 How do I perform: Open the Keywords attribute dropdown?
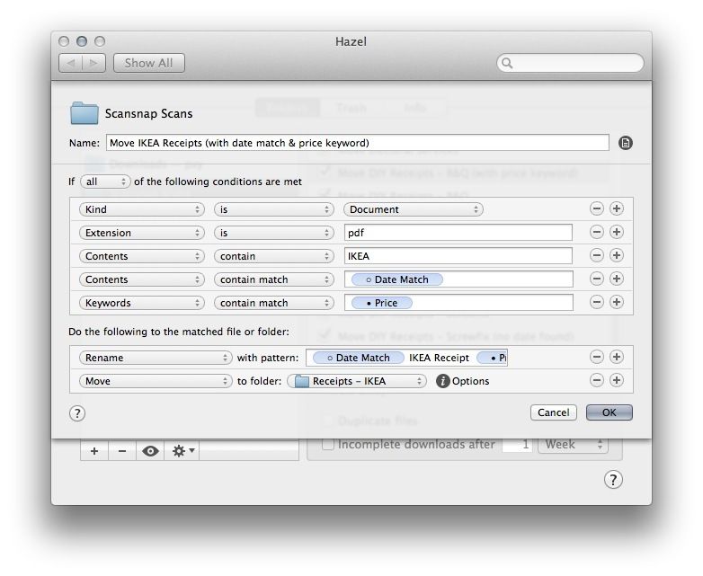pyautogui.click(x=142, y=303)
